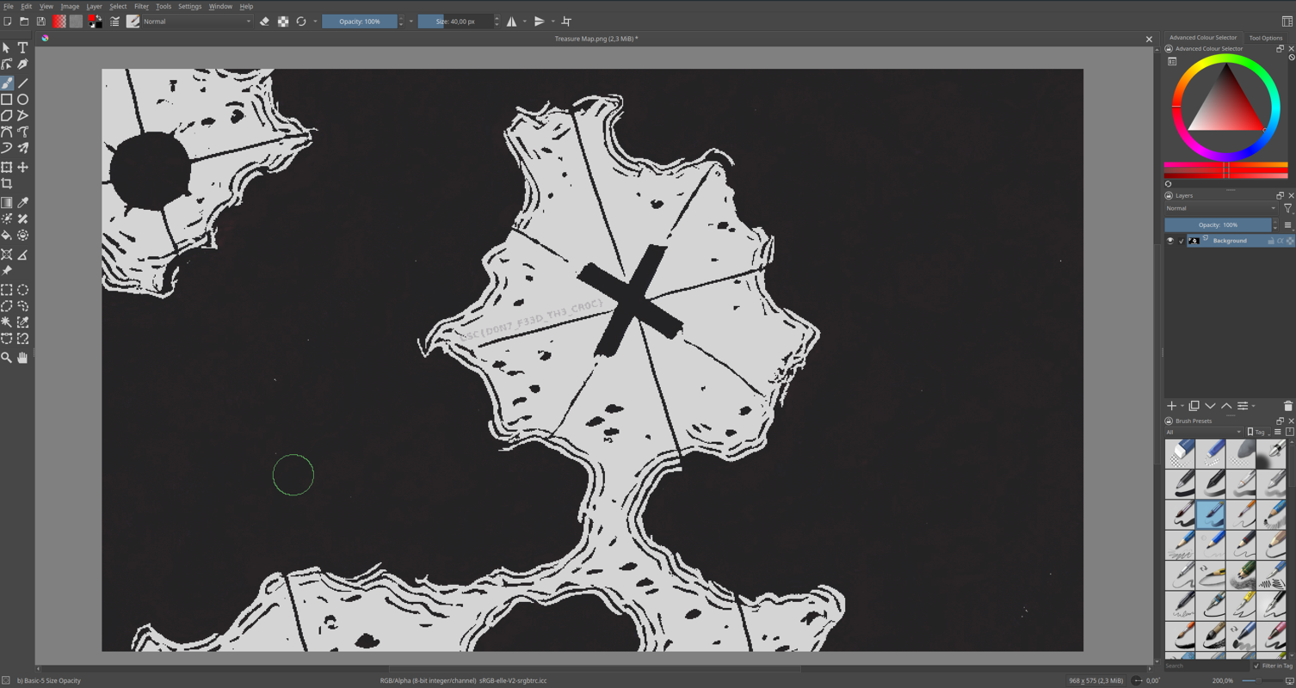The image size is (1296, 688).
Task: Switch to the Tool Options tab
Action: 1265,38
